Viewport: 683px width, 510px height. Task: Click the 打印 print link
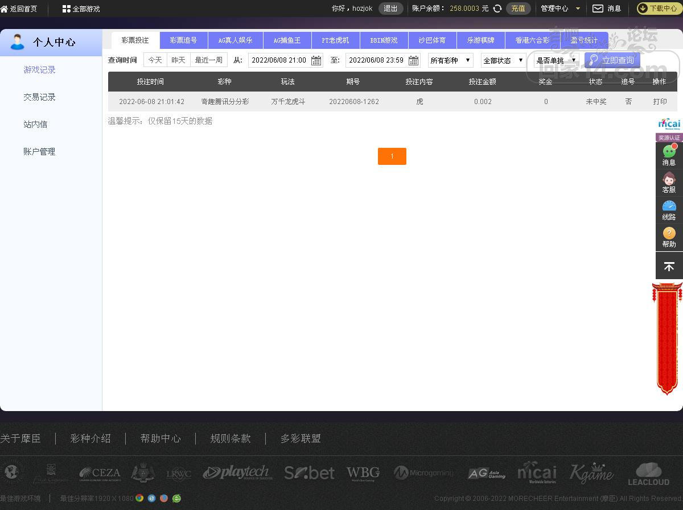(x=660, y=102)
